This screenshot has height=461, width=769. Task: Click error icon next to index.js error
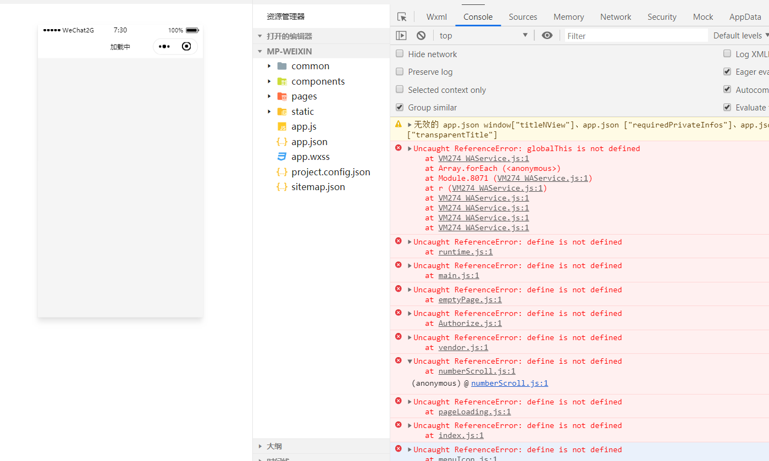point(399,425)
